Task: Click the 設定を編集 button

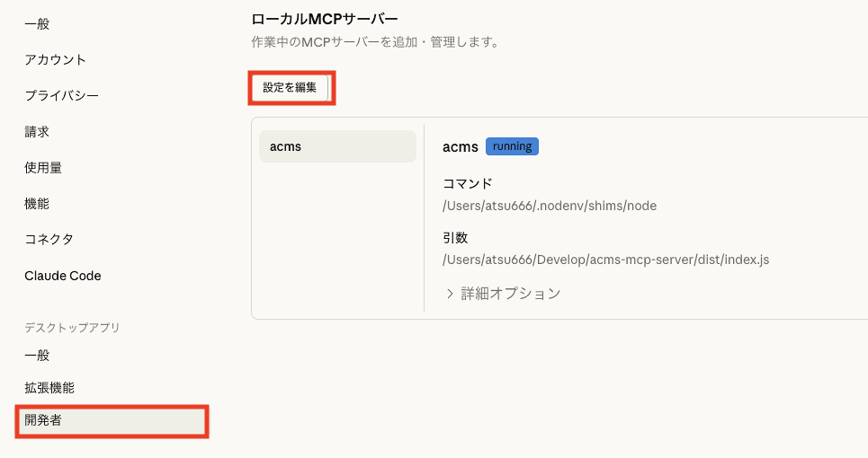Action: pos(290,88)
